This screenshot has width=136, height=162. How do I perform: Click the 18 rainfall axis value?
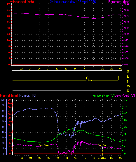click(x=9, y=121)
